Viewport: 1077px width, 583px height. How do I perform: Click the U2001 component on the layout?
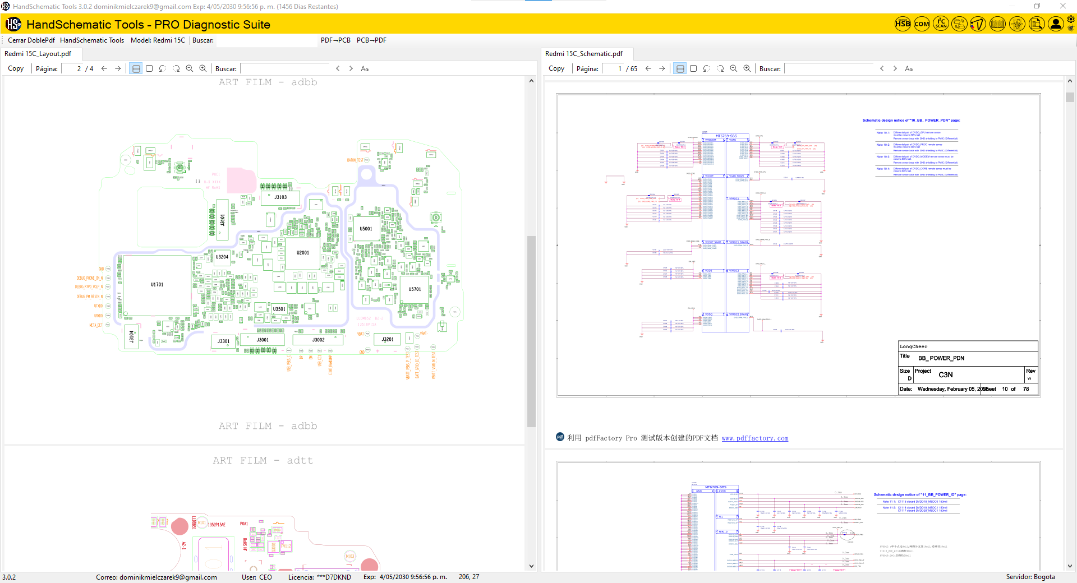[303, 253]
